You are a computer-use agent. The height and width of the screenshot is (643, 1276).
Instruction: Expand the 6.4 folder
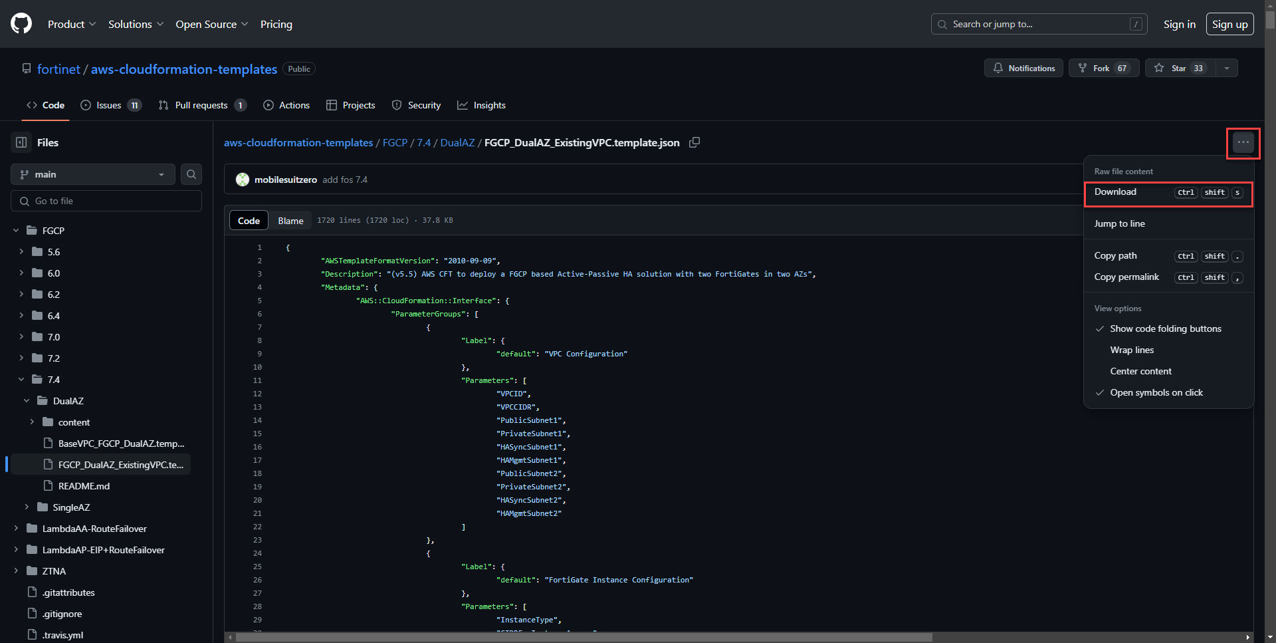[21, 316]
